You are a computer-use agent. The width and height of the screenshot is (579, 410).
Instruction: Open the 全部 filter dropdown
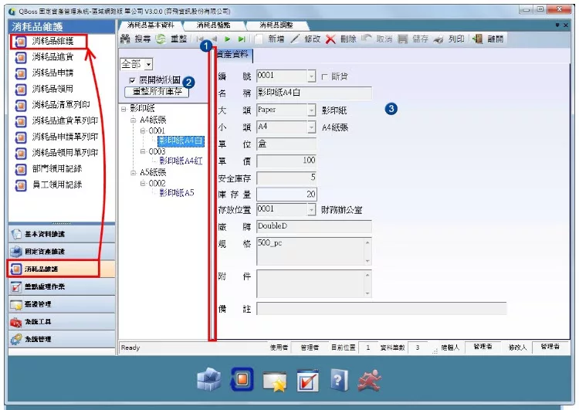tap(148, 63)
